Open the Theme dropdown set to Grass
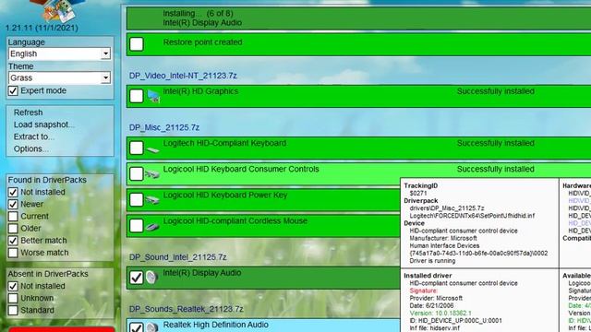The height and width of the screenshot is (332, 591). (x=59, y=77)
